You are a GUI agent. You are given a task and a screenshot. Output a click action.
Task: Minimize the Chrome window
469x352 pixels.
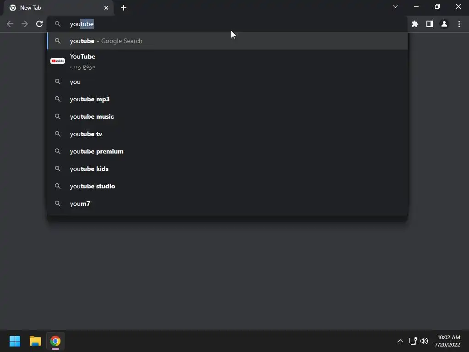(x=416, y=6)
